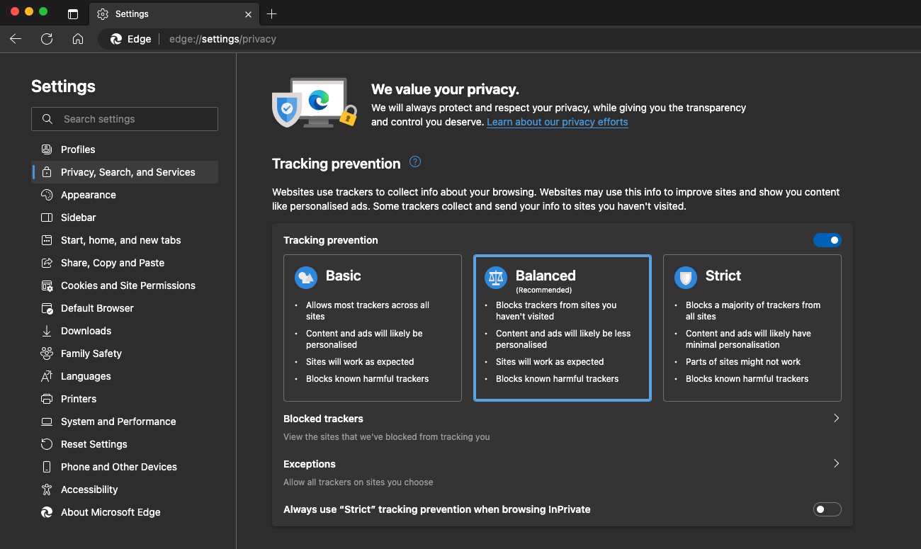
Task: Click the Downloads arrow icon
Action: [x=47, y=331]
